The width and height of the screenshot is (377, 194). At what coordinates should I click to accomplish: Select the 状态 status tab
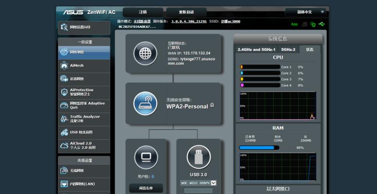310,49
